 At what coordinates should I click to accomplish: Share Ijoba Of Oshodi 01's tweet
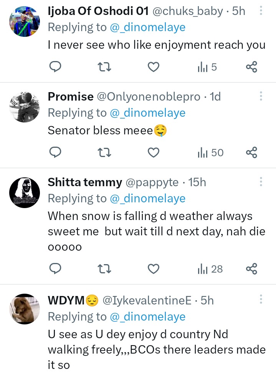point(251,67)
